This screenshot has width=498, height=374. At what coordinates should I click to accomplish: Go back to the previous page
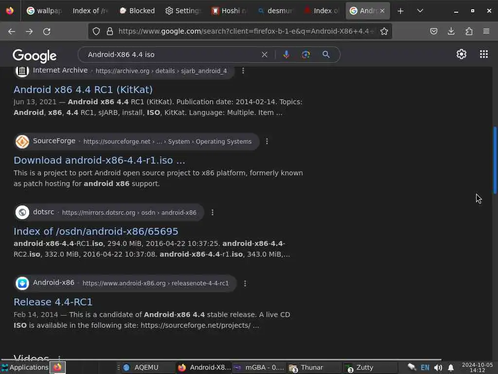click(12, 31)
